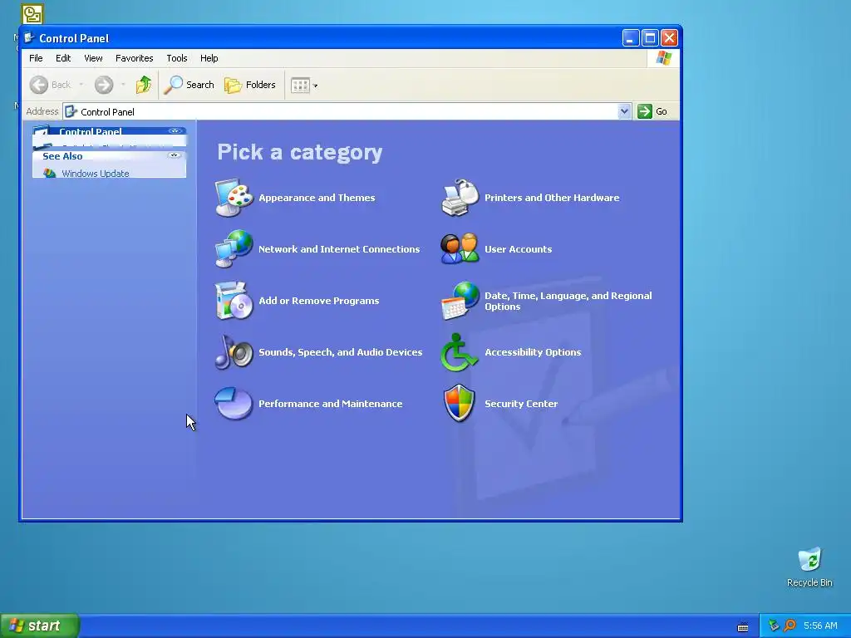This screenshot has height=638, width=851.
Task: Click the Accessibility Options link
Action: pos(533,352)
